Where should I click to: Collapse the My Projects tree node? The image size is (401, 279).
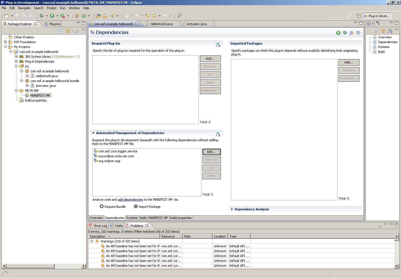[5, 47]
